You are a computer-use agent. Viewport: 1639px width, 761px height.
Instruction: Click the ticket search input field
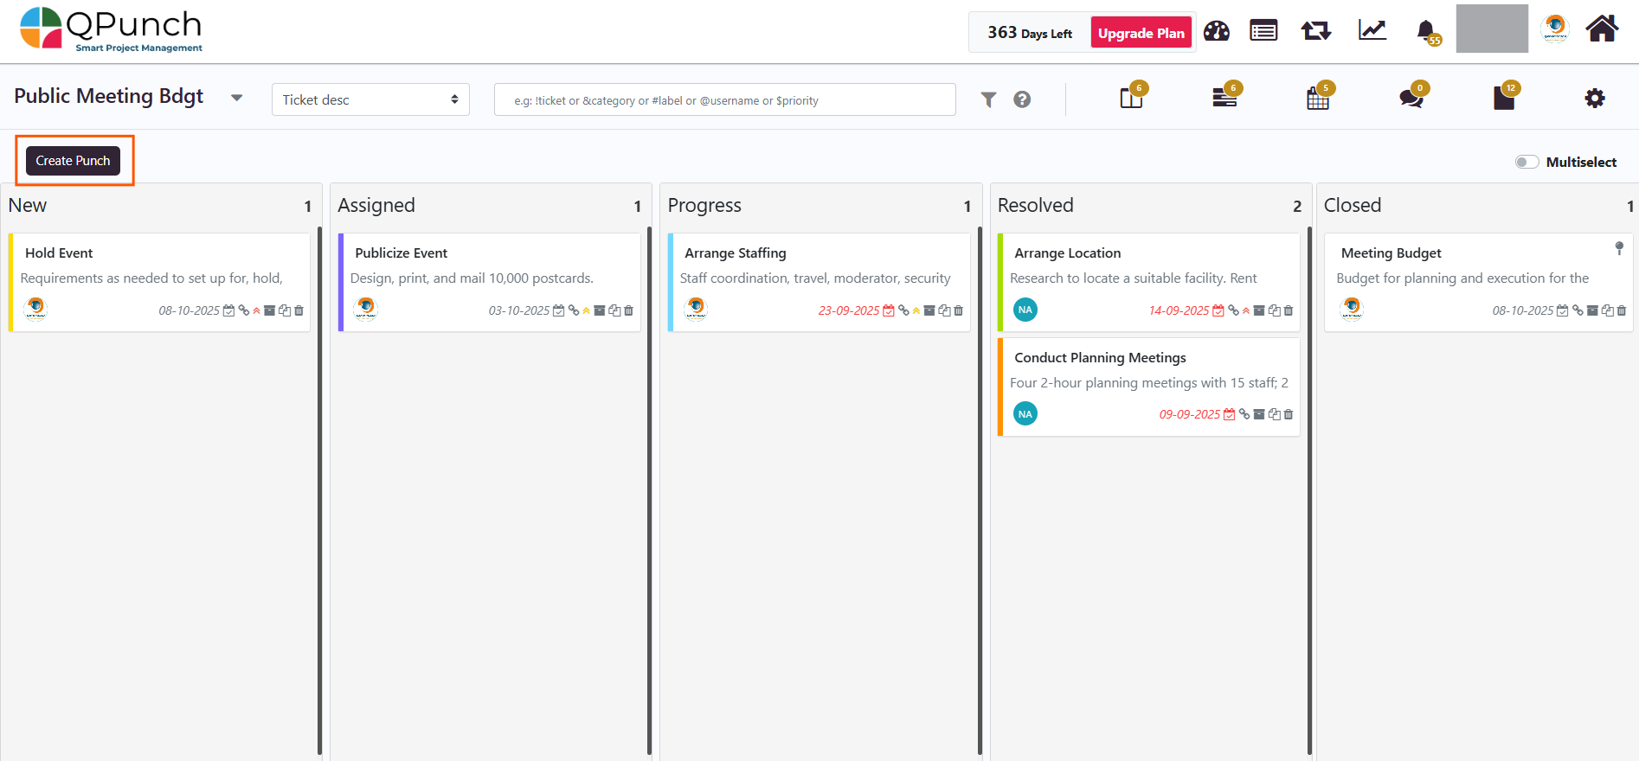(724, 99)
